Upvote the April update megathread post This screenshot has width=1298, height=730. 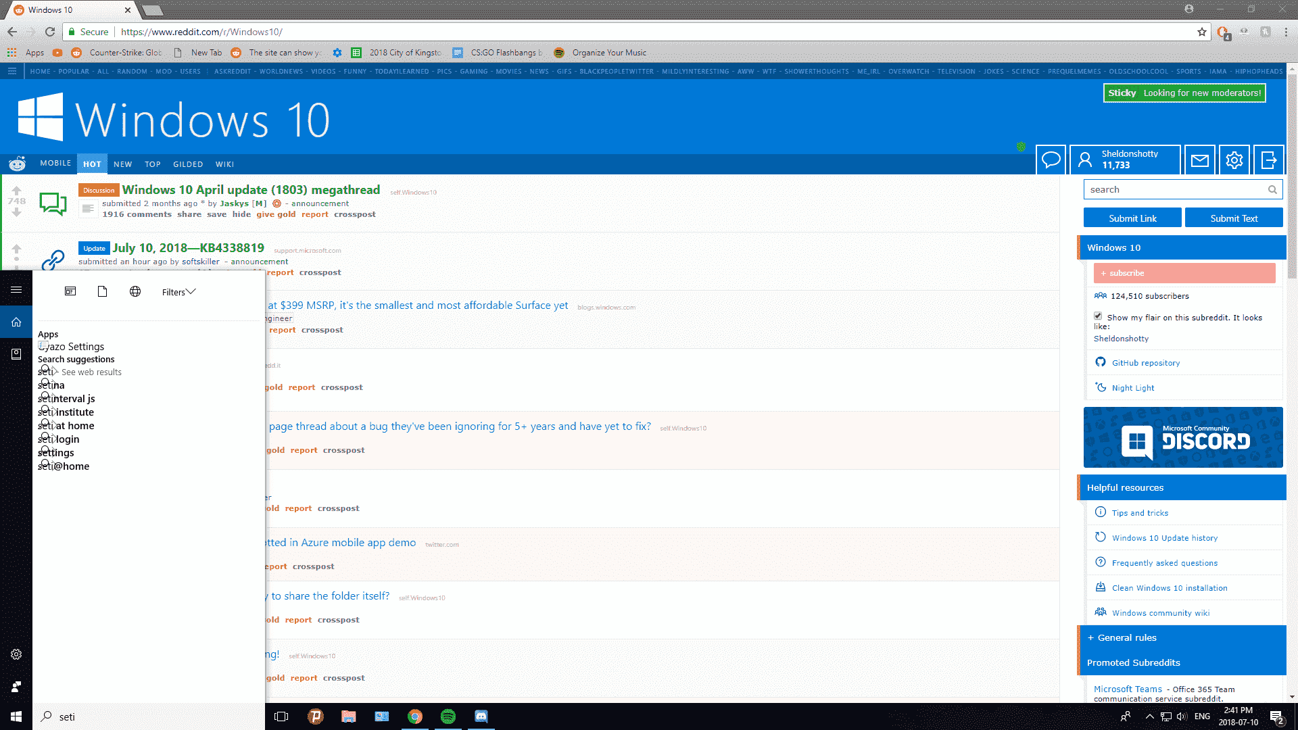(x=17, y=191)
